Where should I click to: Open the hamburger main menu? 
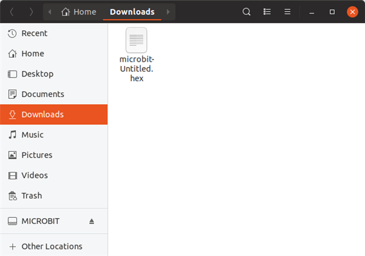pyautogui.click(x=287, y=12)
